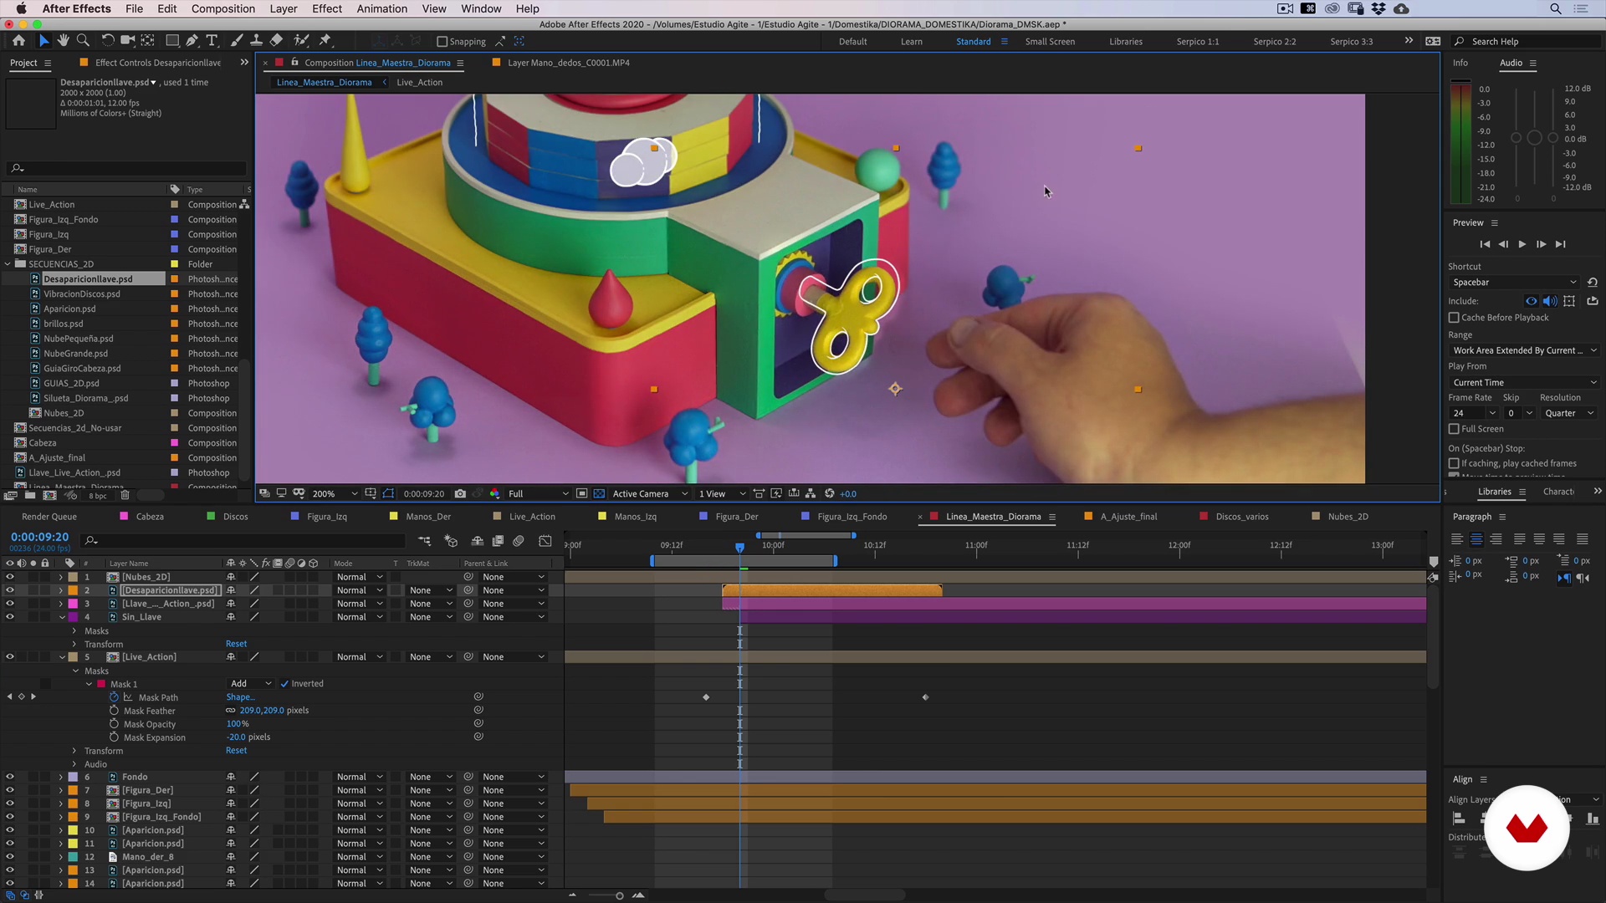Switch to the Cabeza timeline tab
This screenshot has width=1606, height=903.
pos(150,517)
